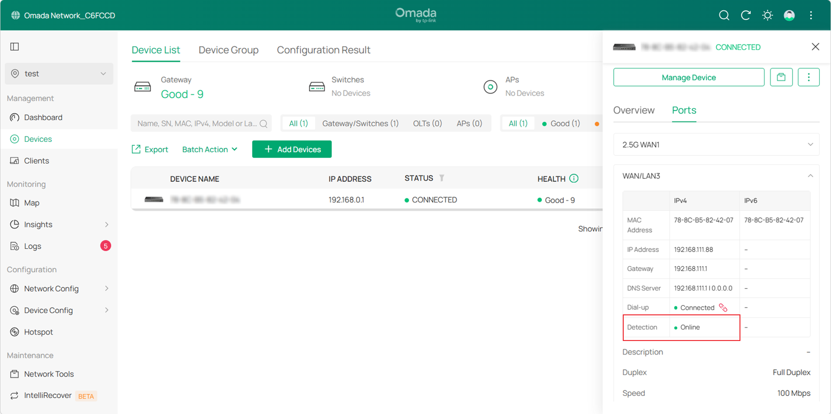831x414 pixels.
Task: Collapse the sidebar with panel icon
Action: pos(14,47)
